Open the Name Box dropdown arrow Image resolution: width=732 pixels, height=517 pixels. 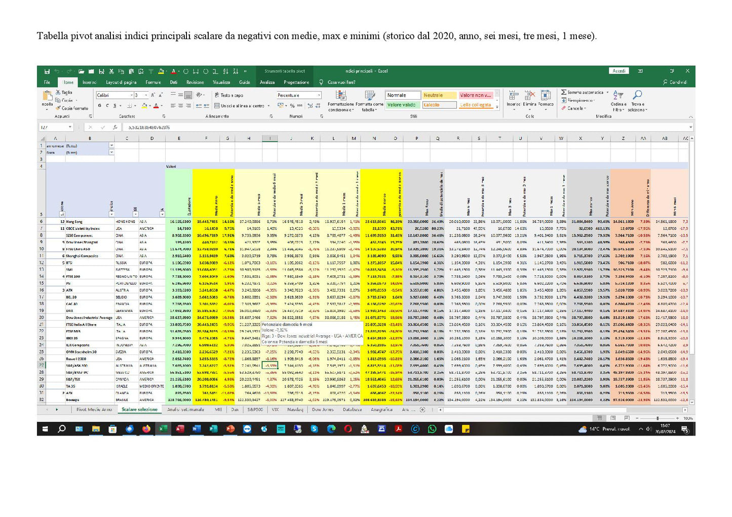70,128
